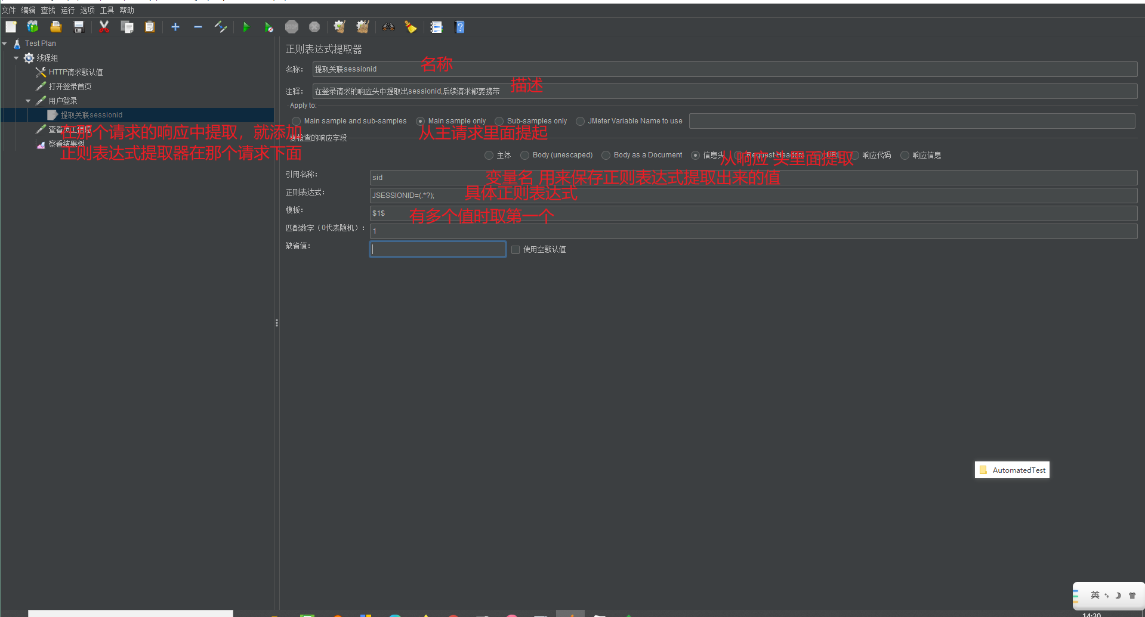This screenshot has width=1145, height=617.
Task: Collapse the 用户登录 tree node
Action: 28,101
